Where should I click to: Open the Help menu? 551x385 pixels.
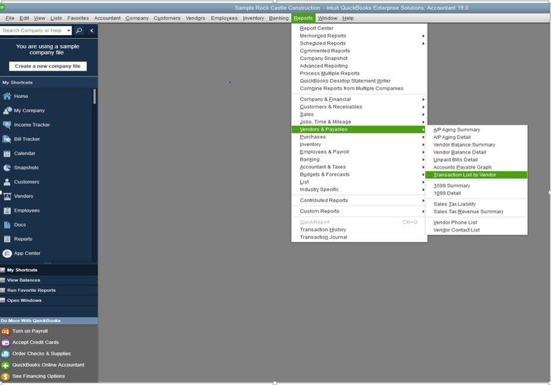pos(348,18)
